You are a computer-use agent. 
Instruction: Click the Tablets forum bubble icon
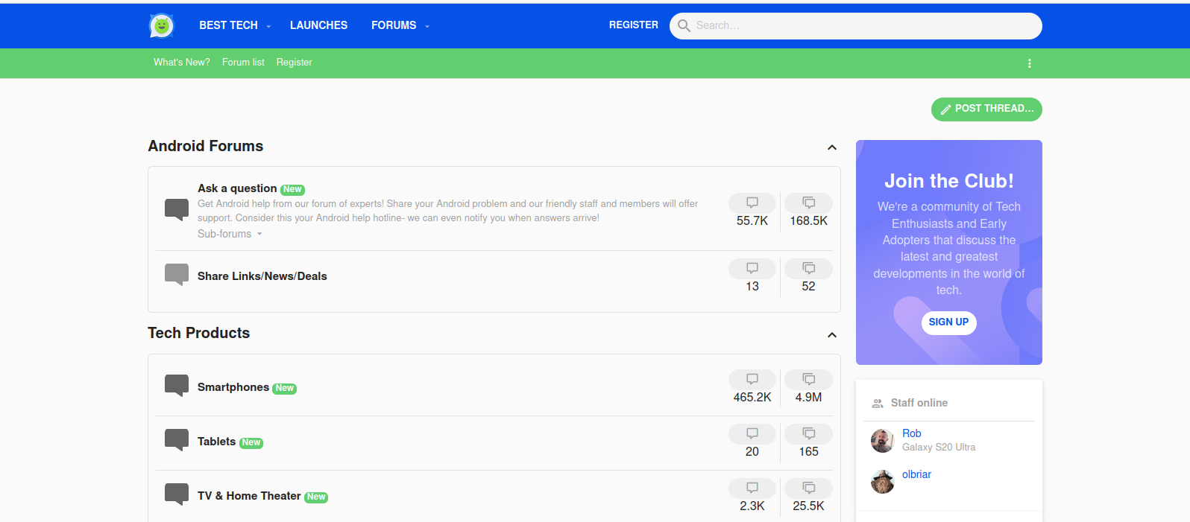tap(177, 439)
